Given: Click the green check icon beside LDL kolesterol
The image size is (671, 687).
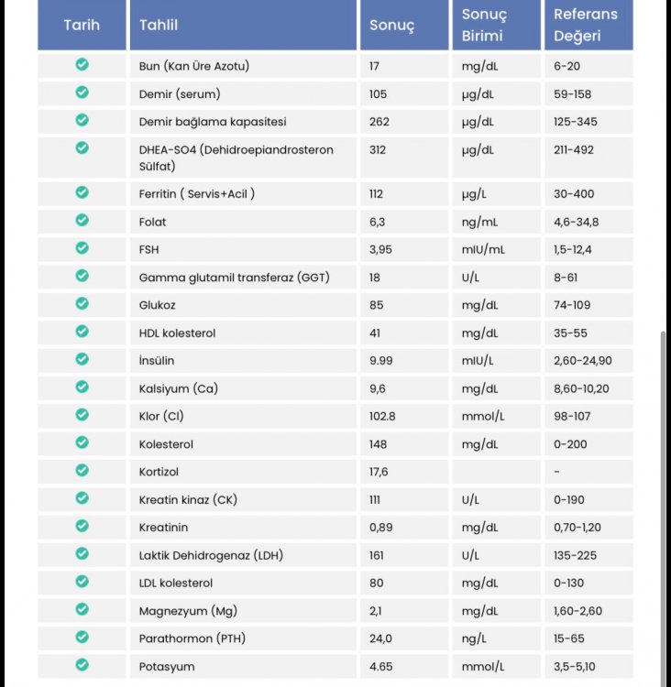Looking at the screenshot, I should 82,582.
